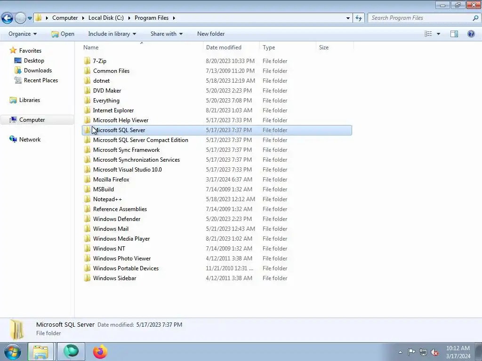Click the network tray icon
The height and width of the screenshot is (361, 482).
point(423,352)
